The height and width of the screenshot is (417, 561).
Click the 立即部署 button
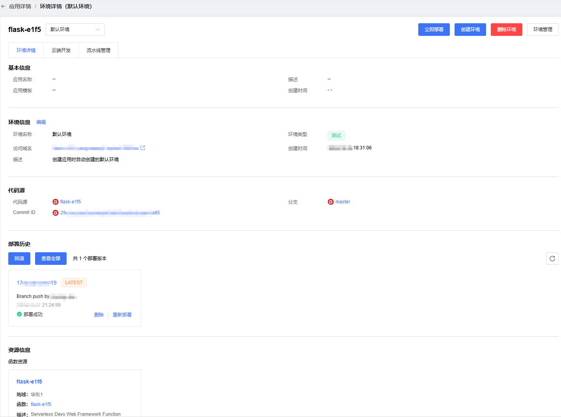click(434, 30)
